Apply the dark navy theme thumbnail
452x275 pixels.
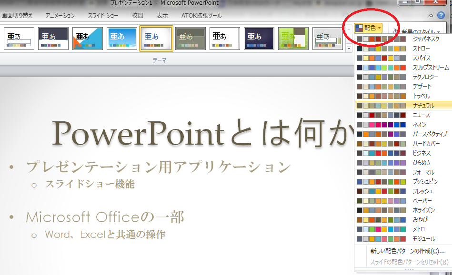259,39
